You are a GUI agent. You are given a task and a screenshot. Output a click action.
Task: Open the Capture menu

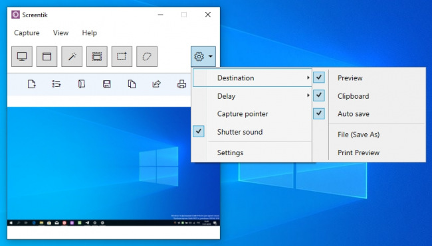click(27, 32)
